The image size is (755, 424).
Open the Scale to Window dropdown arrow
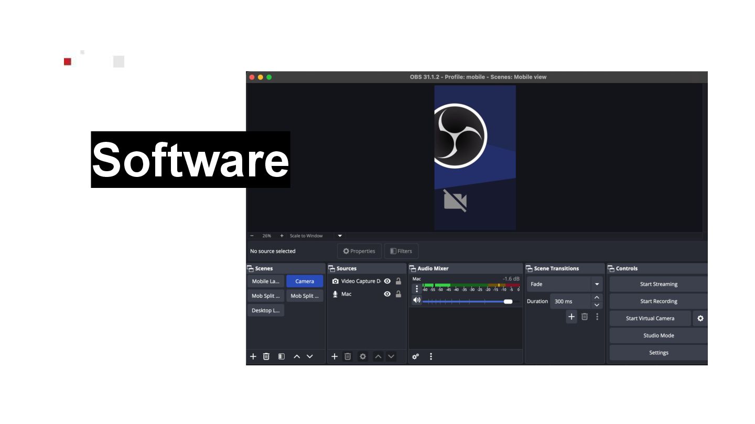[340, 236]
